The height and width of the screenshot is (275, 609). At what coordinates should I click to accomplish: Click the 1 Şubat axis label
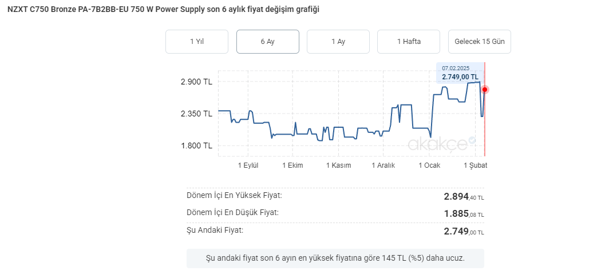475,165
